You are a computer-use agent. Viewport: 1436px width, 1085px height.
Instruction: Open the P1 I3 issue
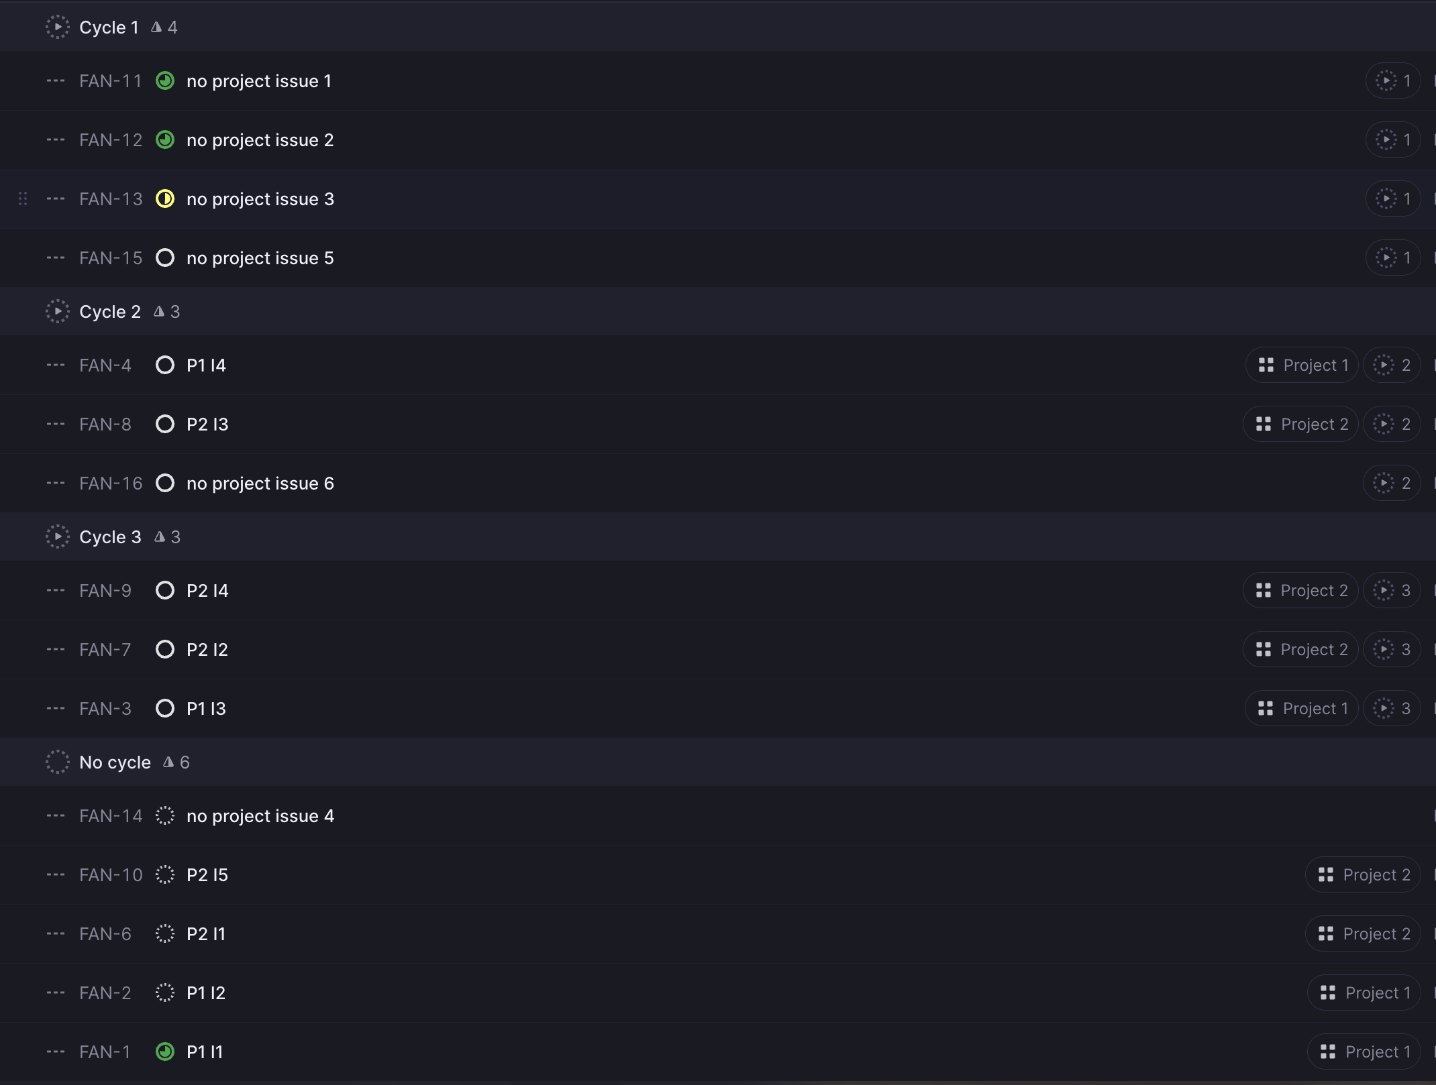(x=206, y=709)
